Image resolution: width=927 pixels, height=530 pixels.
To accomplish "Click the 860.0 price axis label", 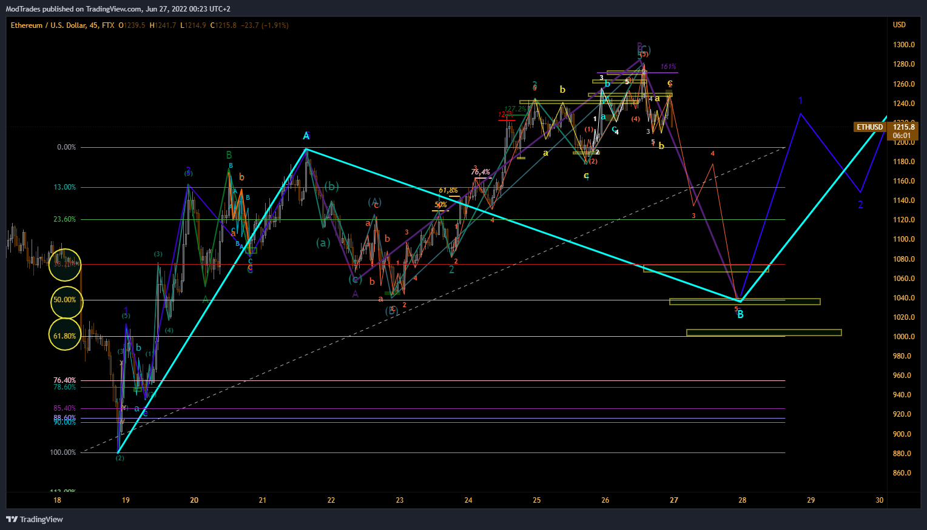I will point(902,473).
